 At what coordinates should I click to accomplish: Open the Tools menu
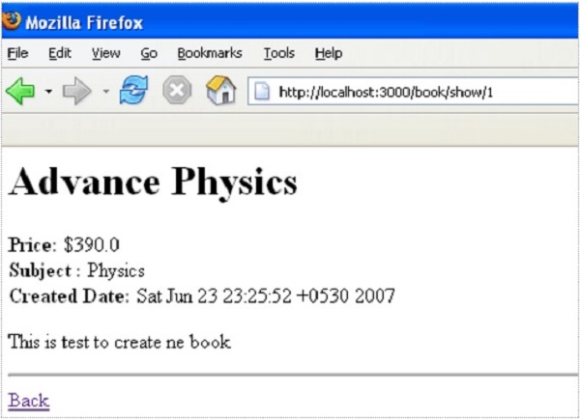pos(278,53)
